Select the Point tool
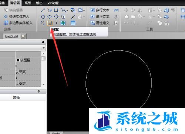 click(x=56, y=23)
